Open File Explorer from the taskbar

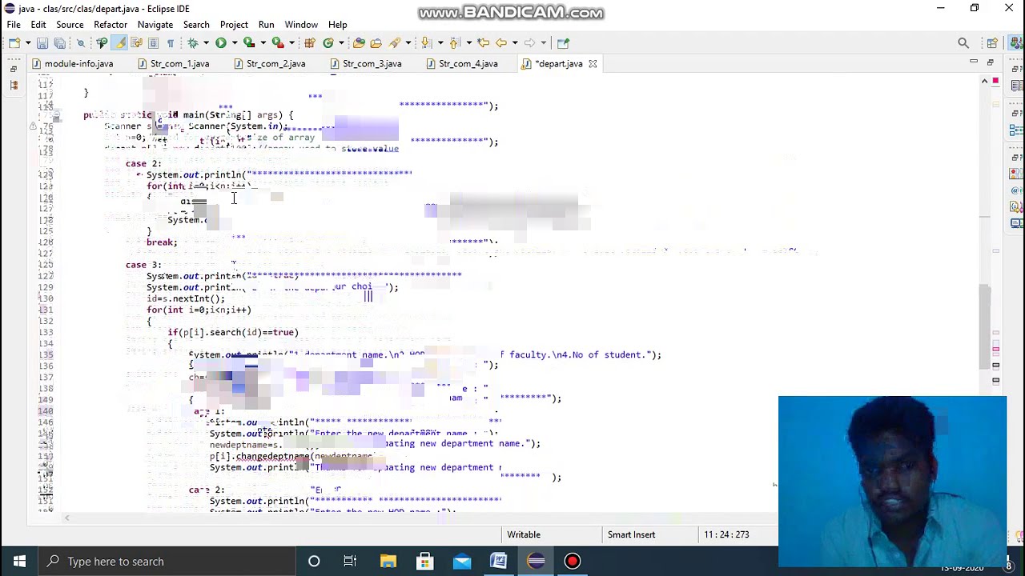[388, 562]
